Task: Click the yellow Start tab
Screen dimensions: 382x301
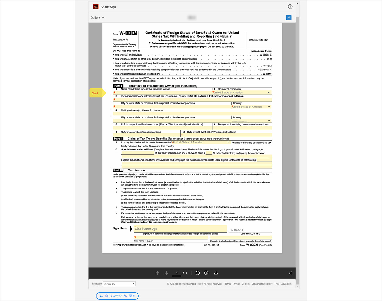Action: pos(98,93)
